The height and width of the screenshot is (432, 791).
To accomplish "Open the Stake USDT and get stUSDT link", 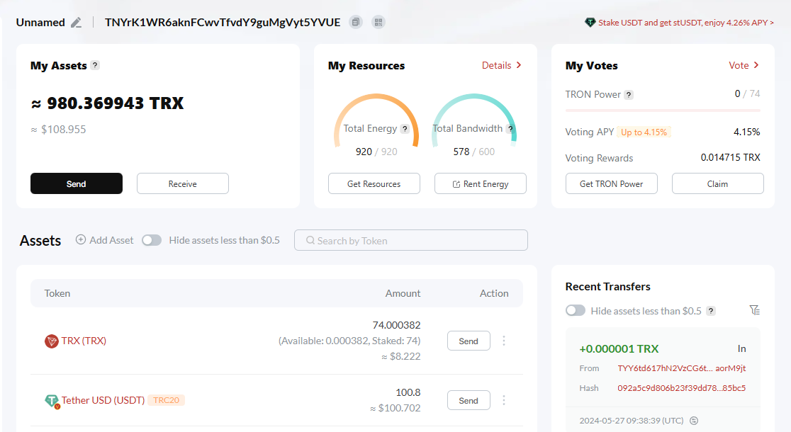I will pos(686,23).
